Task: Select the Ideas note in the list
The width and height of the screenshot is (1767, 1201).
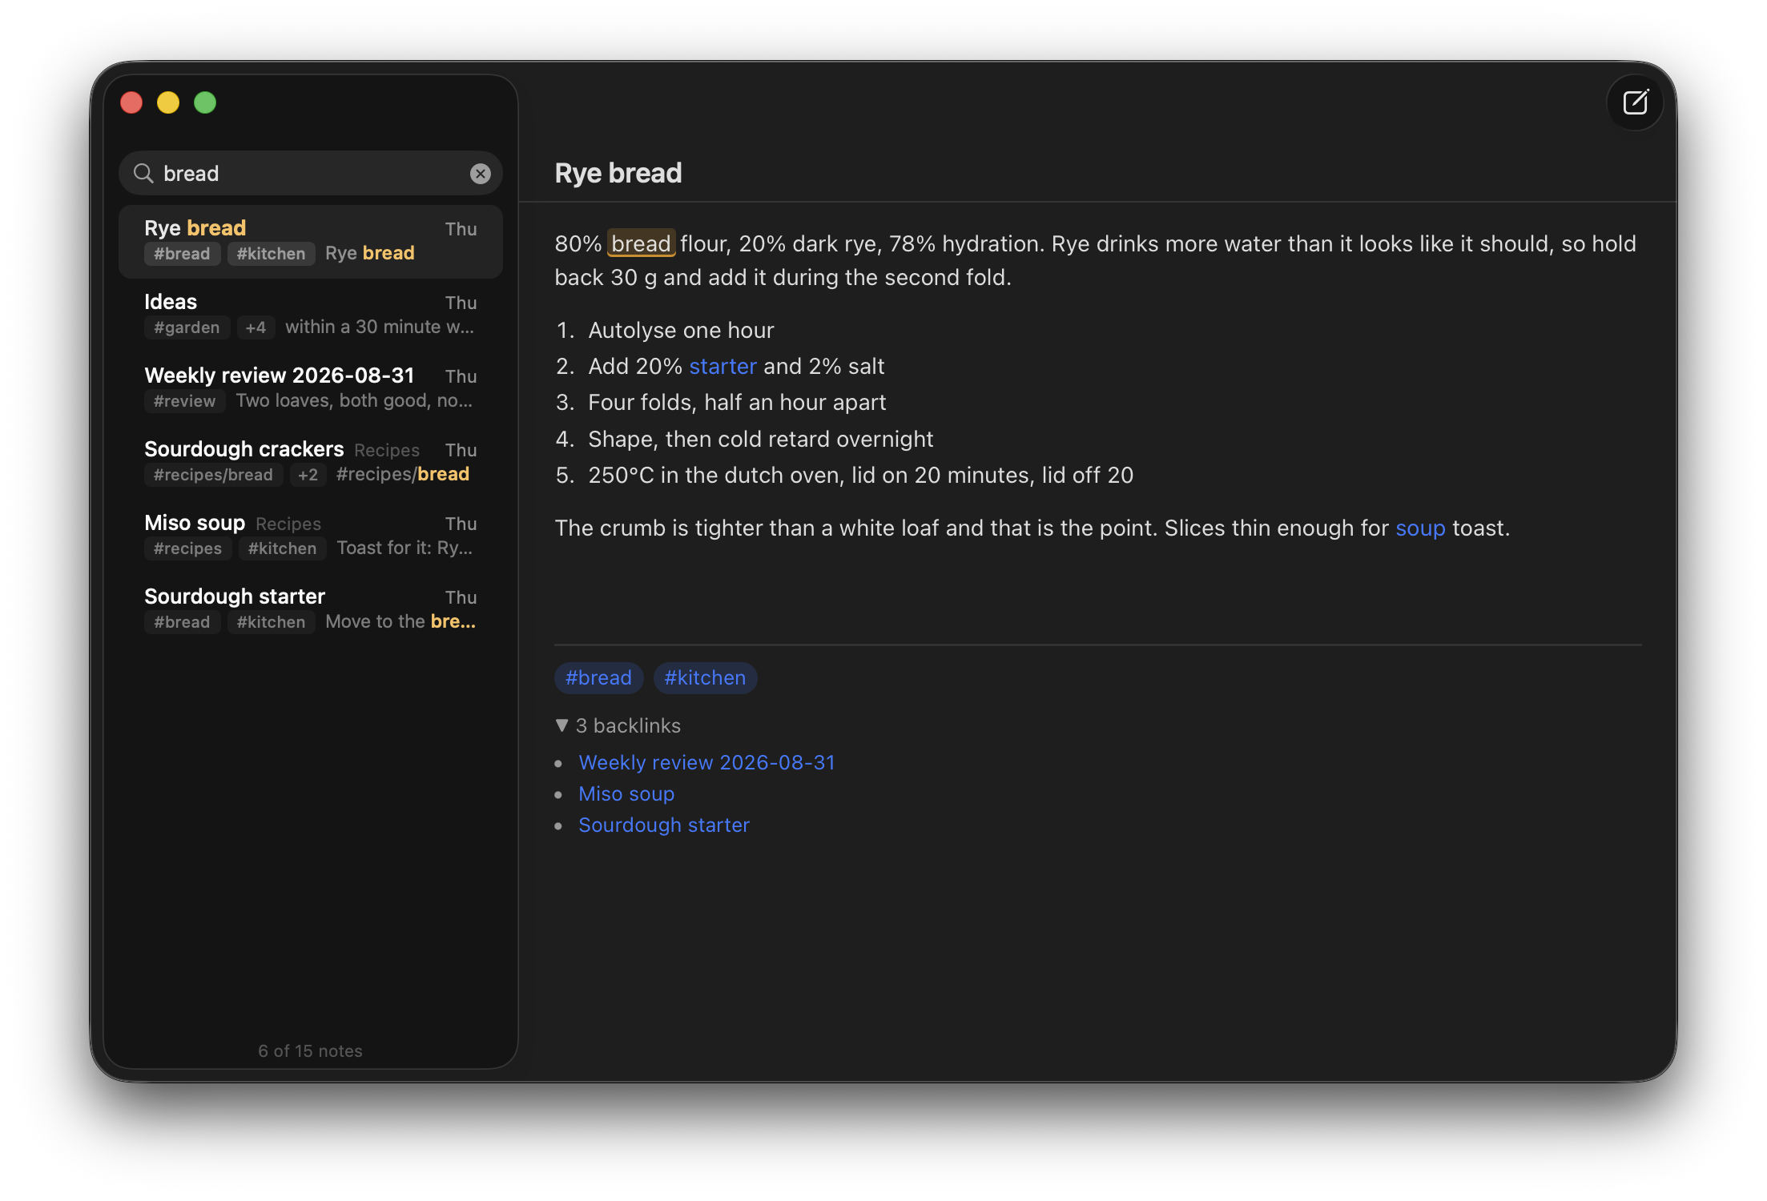Action: click(311, 315)
